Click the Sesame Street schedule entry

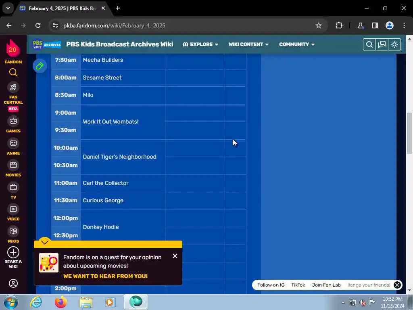(x=102, y=77)
